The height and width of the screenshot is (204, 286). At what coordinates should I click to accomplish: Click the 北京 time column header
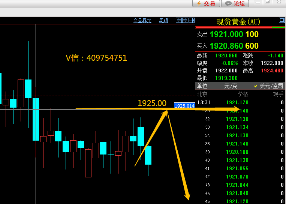[x=202, y=94]
